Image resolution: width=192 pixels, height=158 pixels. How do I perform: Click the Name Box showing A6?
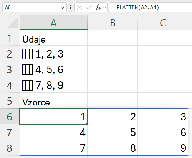(x=31, y=7)
